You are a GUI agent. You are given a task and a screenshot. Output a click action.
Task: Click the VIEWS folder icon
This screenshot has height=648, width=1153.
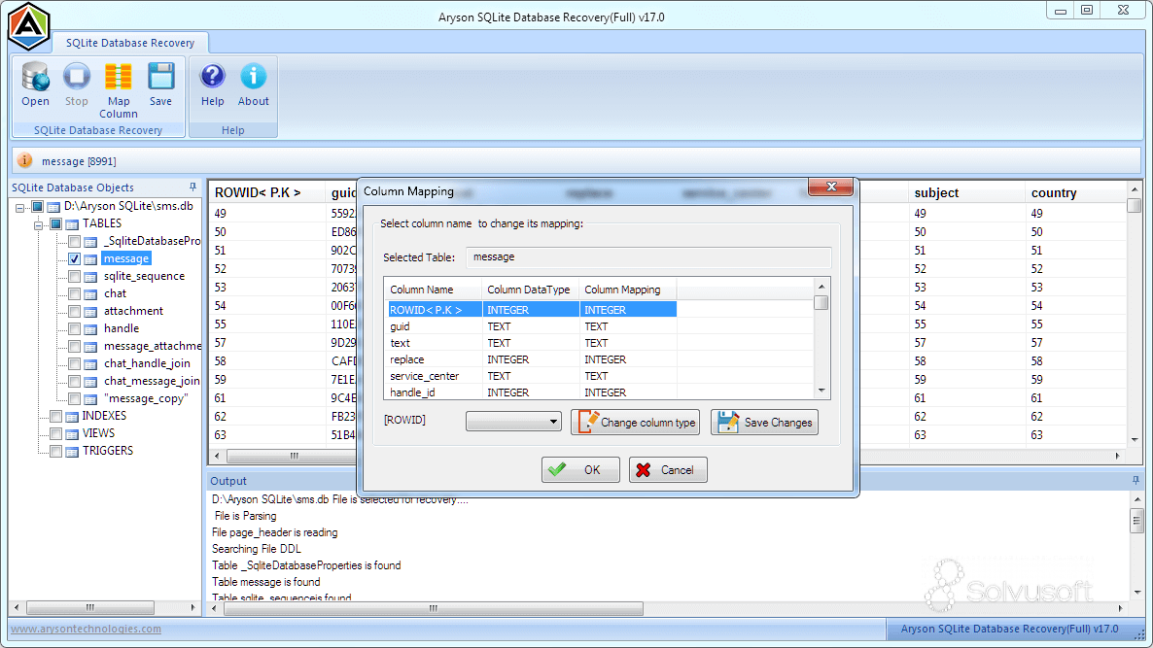pos(72,434)
